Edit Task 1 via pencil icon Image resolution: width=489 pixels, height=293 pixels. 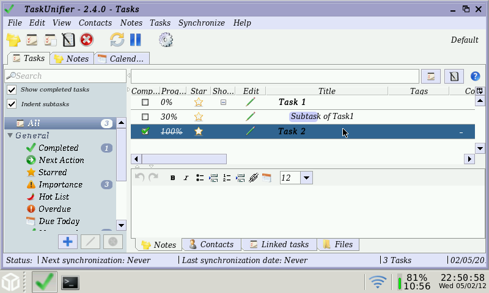pyautogui.click(x=251, y=102)
